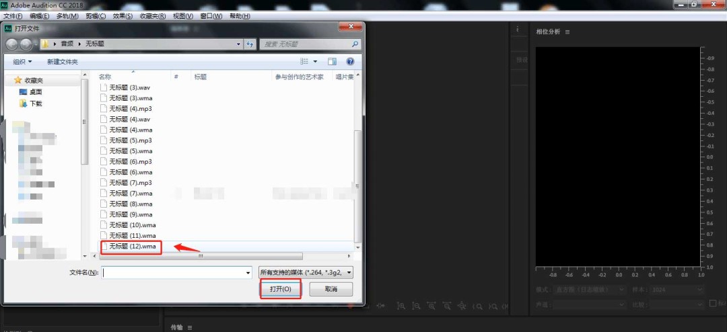This screenshot has height=332, width=727.
Task: Click Zoom In Amplitude icon in Audition
Action: pos(401,306)
